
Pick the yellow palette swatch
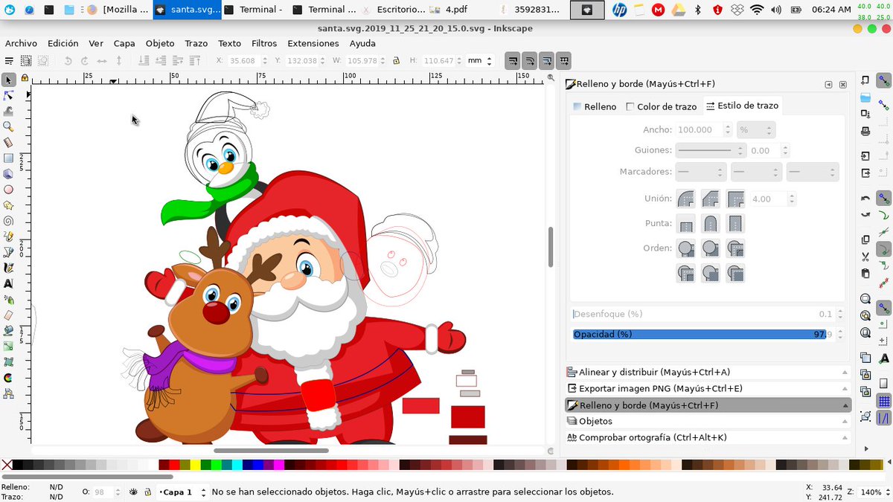pos(196,466)
